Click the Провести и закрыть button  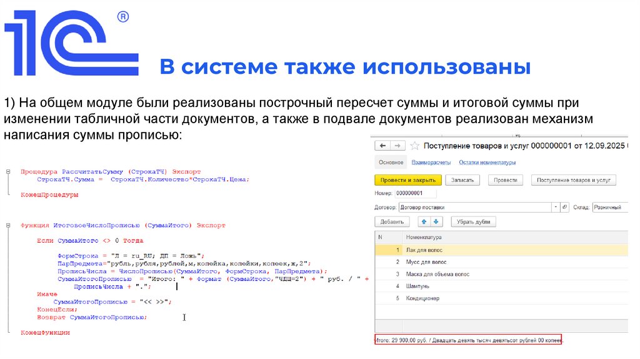tap(408, 180)
